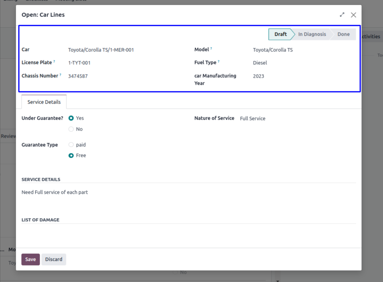Screen dimensions: 383x282
Task: Open the Fuel Type dropdown
Action: 302,63
